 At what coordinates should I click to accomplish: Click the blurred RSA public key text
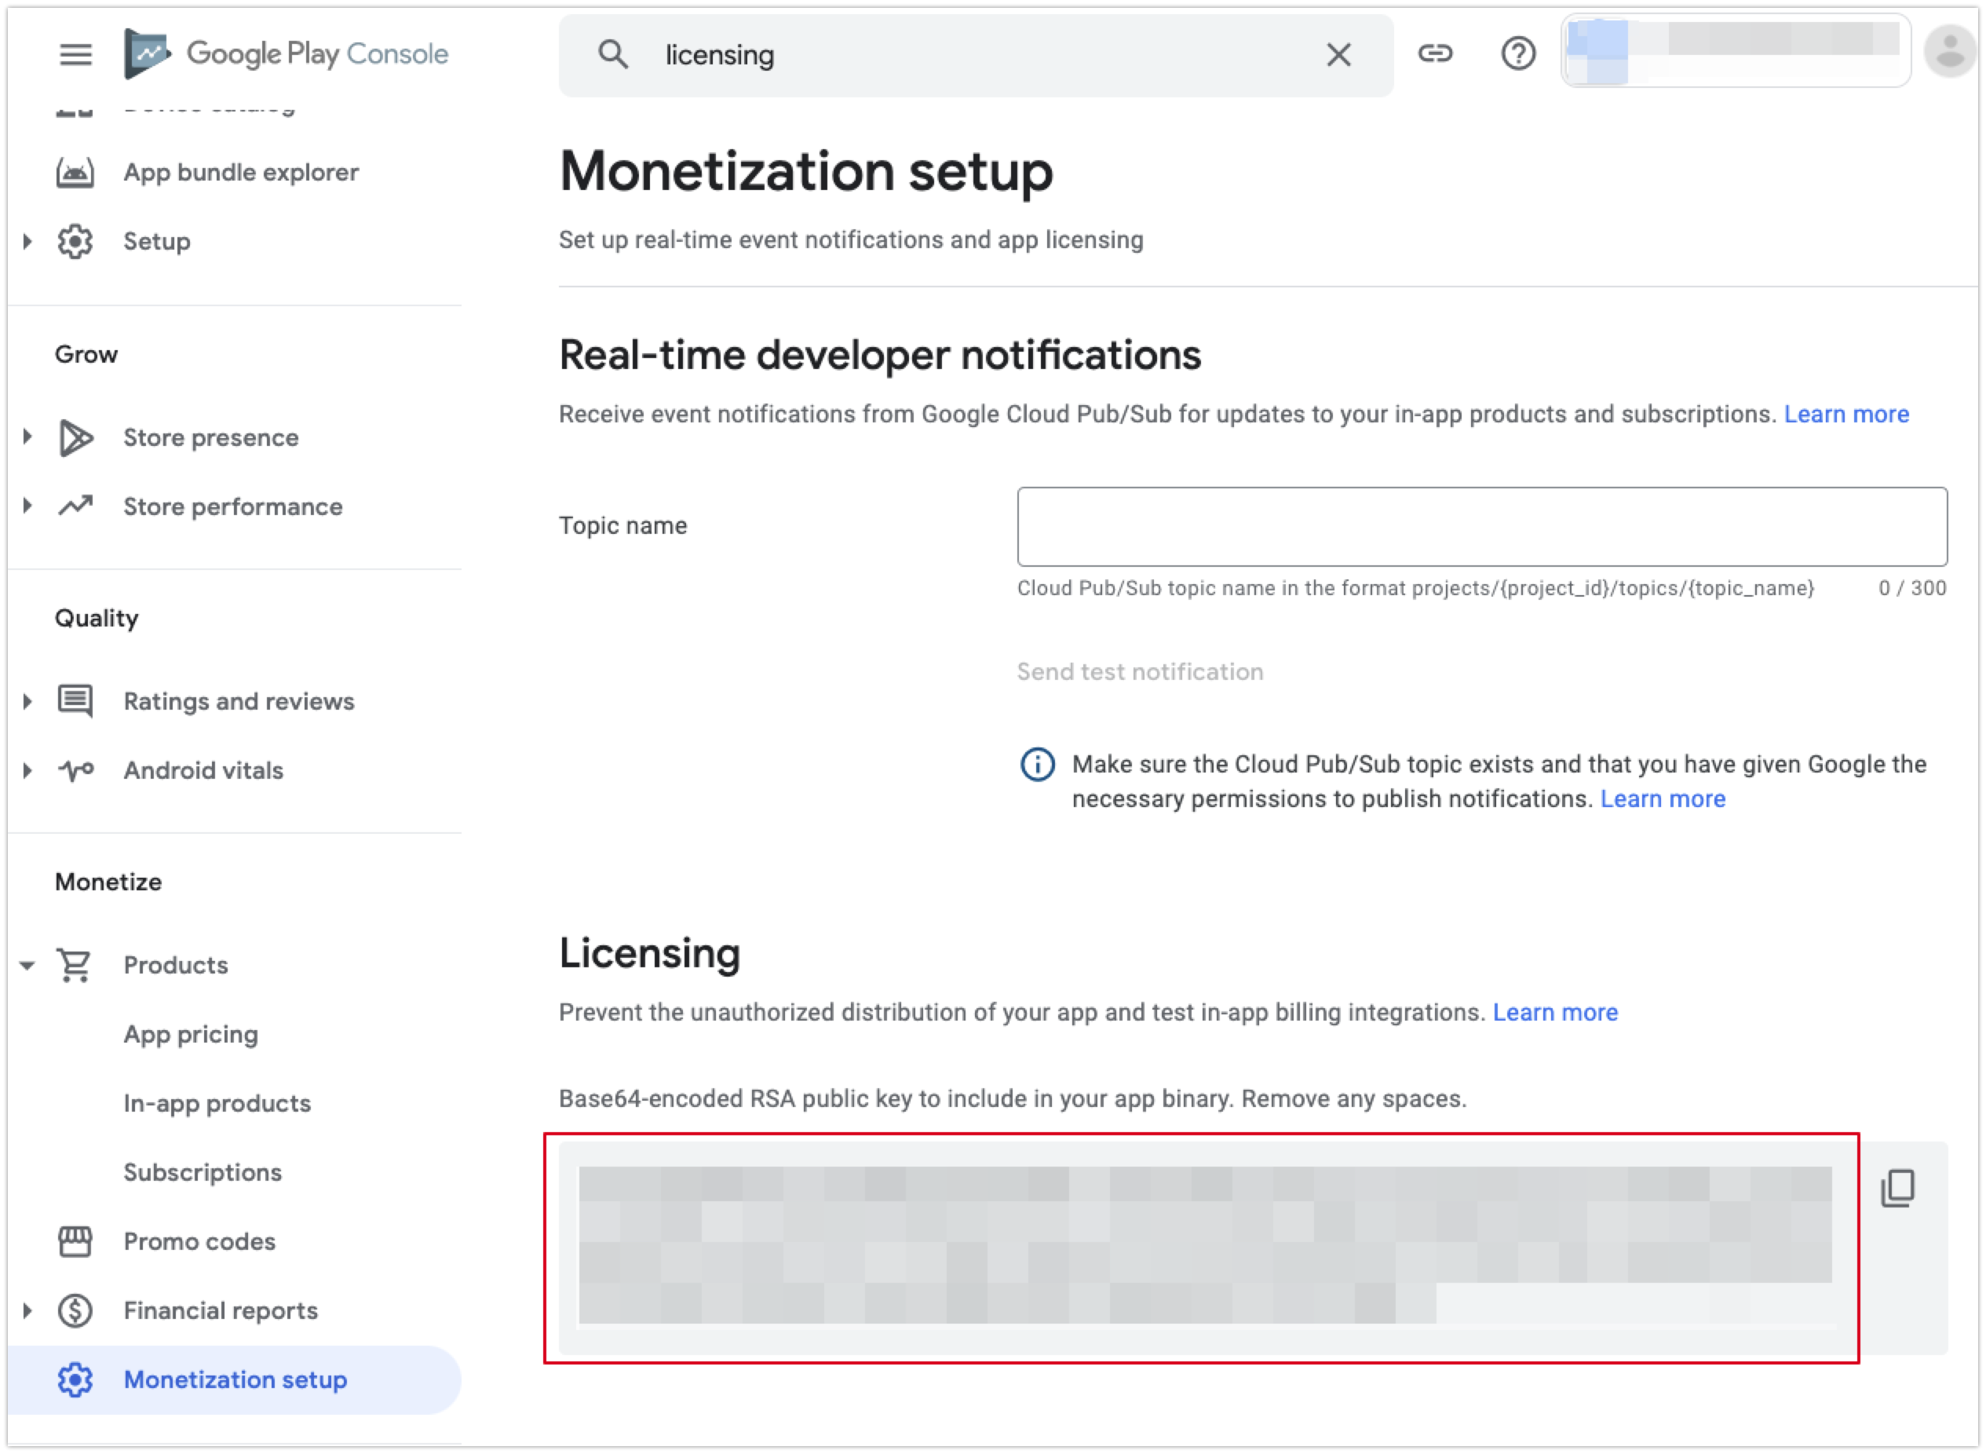[x=1205, y=1244]
